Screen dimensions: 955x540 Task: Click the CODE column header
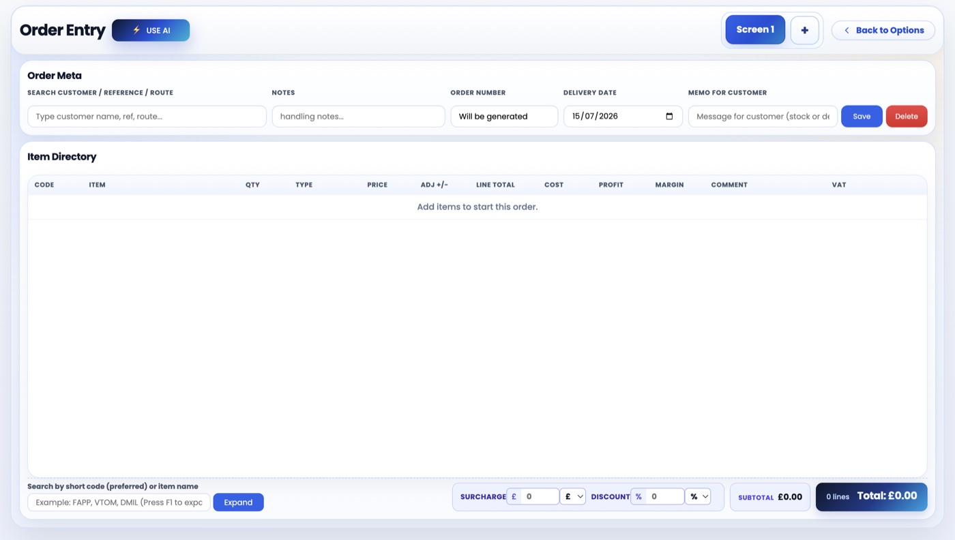44,185
